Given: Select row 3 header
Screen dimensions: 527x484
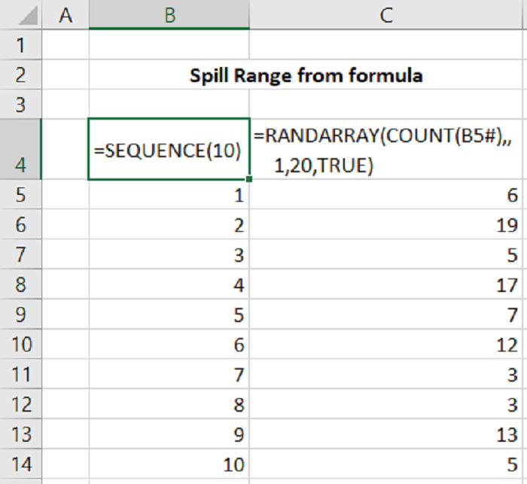Looking at the screenshot, I should [x=21, y=104].
